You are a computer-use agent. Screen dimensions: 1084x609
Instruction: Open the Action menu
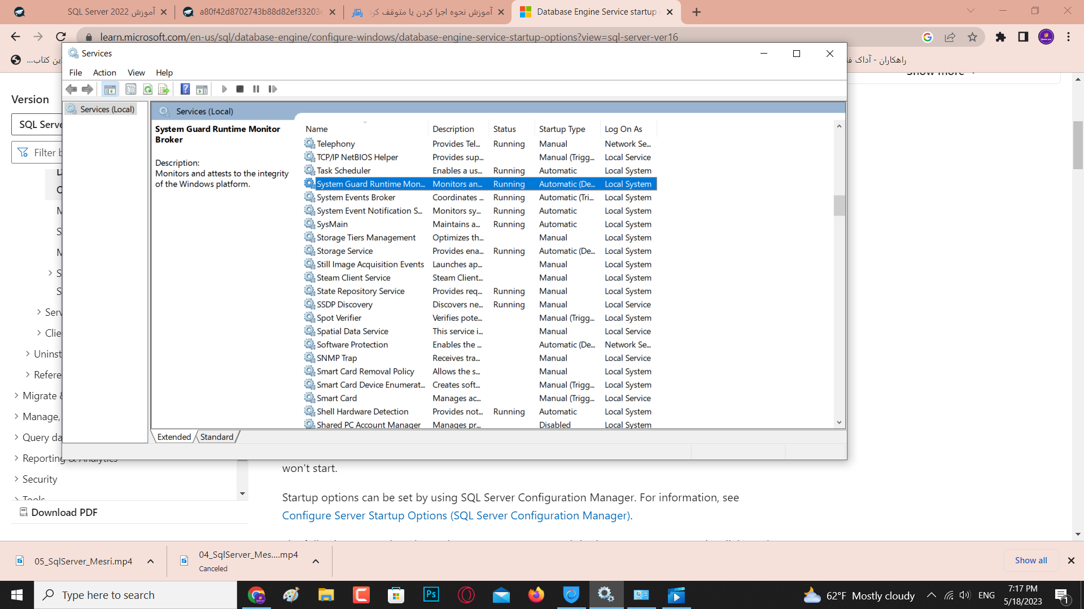pyautogui.click(x=104, y=73)
